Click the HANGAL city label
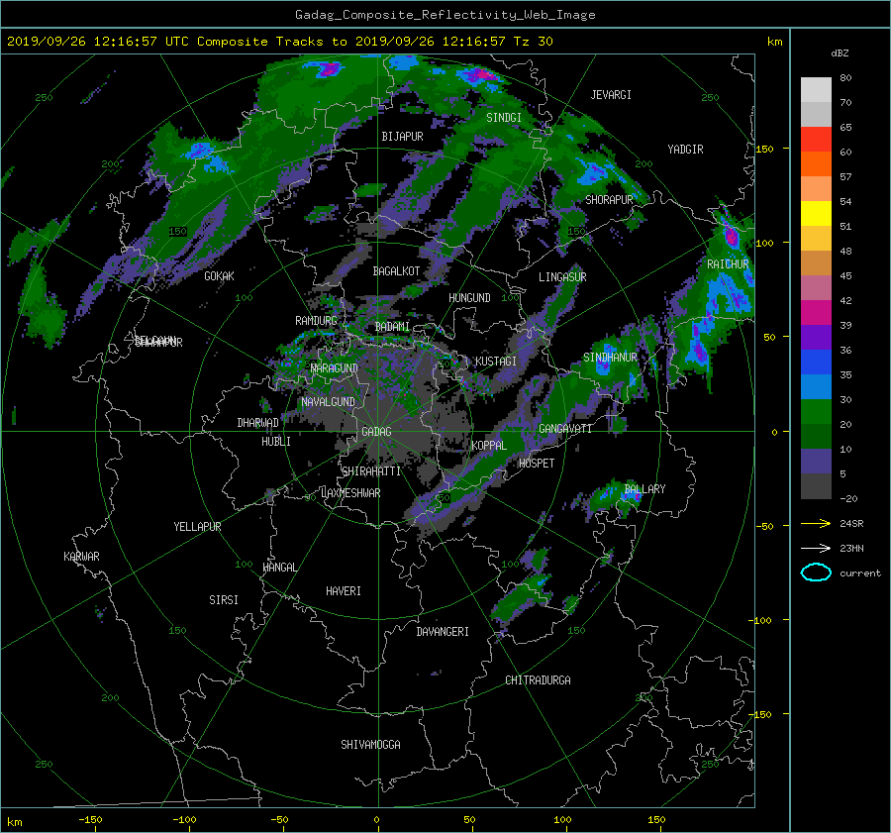Viewport: 891px width, 833px height. click(280, 568)
